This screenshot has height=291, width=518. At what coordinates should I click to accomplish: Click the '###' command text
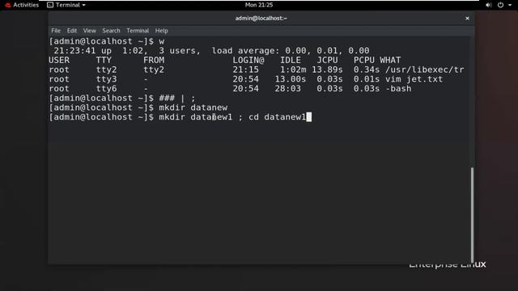167,98
